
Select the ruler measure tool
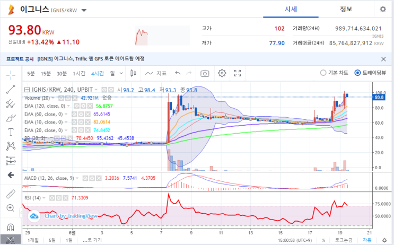11,194
